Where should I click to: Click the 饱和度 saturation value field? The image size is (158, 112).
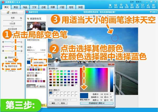(102, 97)
